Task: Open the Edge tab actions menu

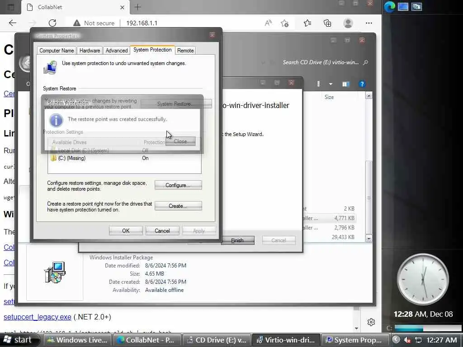Action: pos(11,7)
